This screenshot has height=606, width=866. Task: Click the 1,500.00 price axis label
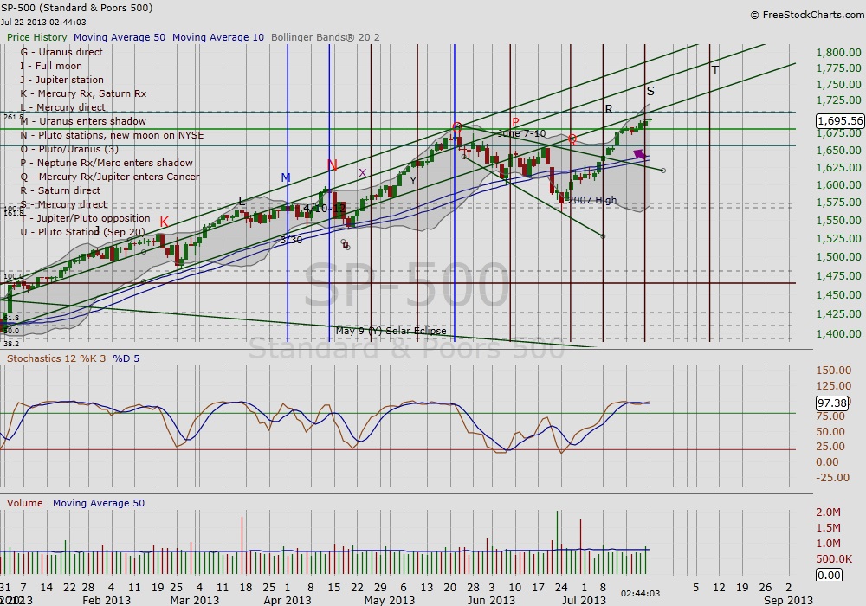(838, 256)
